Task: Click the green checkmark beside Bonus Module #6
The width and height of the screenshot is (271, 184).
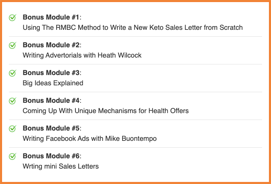Action: pyautogui.click(x=12, y=156)
